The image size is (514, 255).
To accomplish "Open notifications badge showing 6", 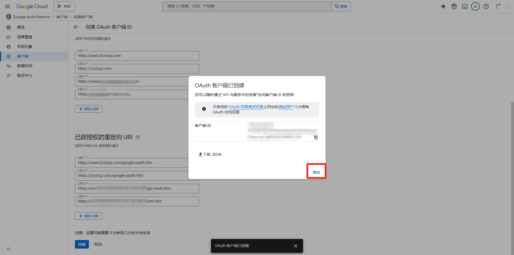I will point(475,6).
